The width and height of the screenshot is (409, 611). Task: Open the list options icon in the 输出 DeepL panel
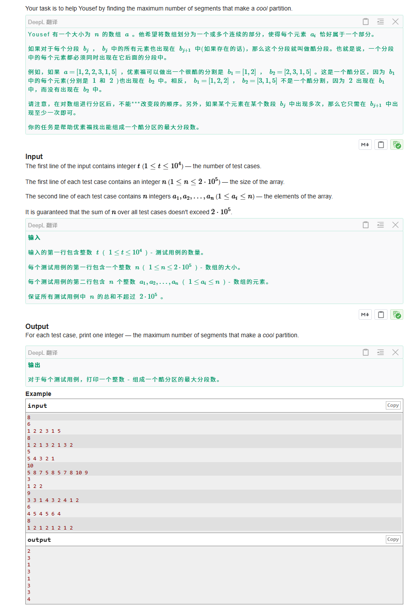click(x=381, y=352)
